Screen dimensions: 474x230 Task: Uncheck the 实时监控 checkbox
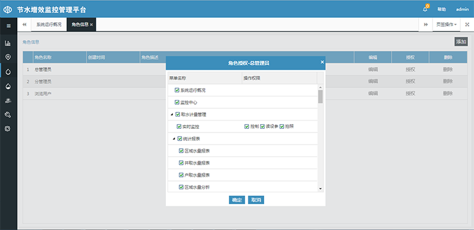tap(179, 127)
